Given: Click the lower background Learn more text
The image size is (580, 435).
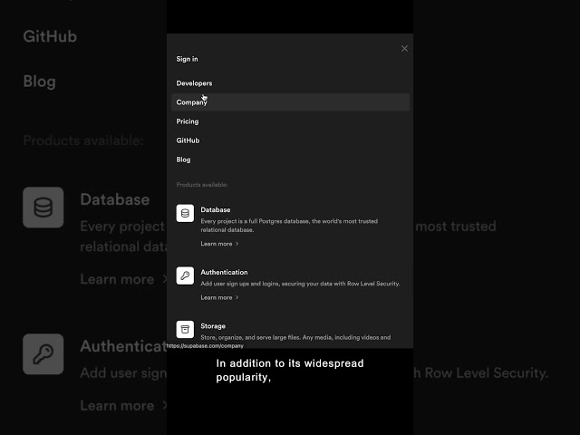Looking at the screenshot, I should [x=117, y=406].
